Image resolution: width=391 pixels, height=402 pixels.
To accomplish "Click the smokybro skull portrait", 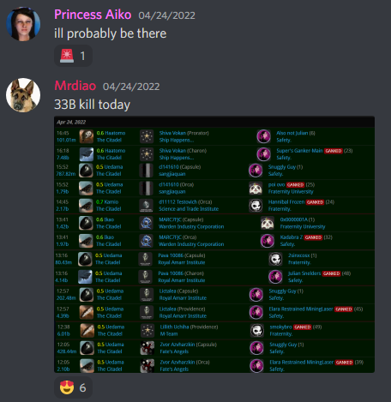I will 257,330.
